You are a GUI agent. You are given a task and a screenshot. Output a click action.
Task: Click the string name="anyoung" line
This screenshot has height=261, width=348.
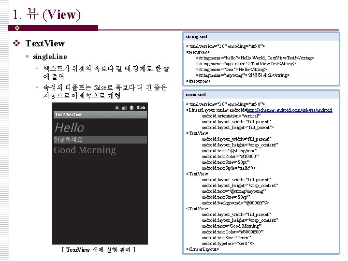(x=243, y=75)
